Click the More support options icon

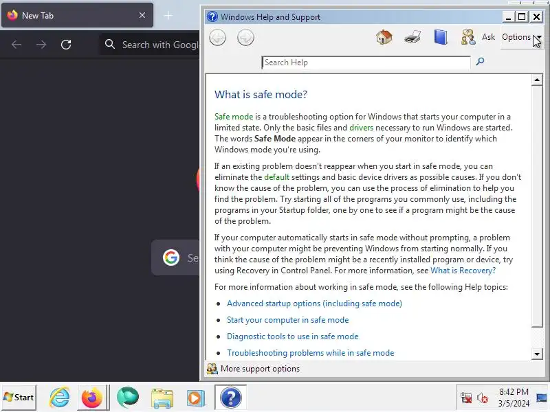pyautogui.click(x=212, y=369)
